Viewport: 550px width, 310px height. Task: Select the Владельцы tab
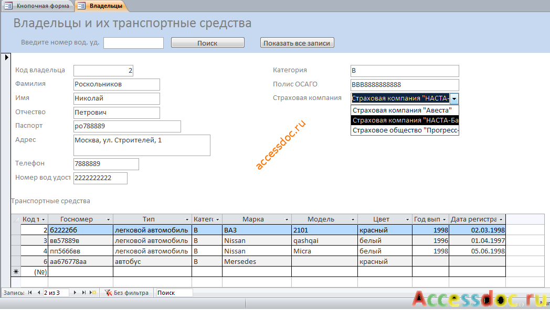click(101, 6)
